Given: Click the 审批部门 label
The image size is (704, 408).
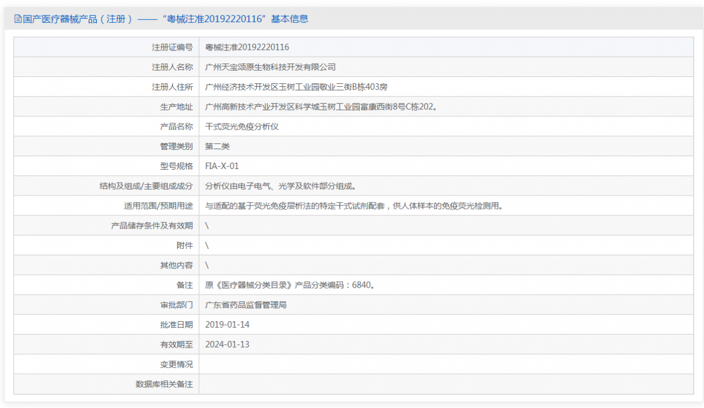Looking at the screenshot, I should (x=177, y=305).
